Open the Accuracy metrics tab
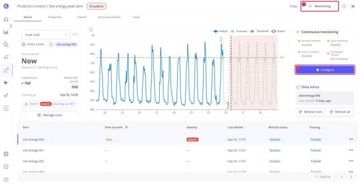 (109, 17)
